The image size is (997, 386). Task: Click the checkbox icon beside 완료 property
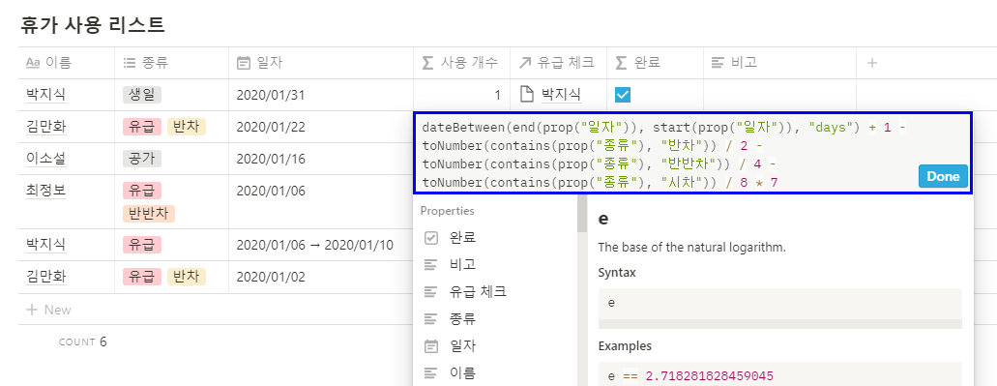tap(431, 238)
